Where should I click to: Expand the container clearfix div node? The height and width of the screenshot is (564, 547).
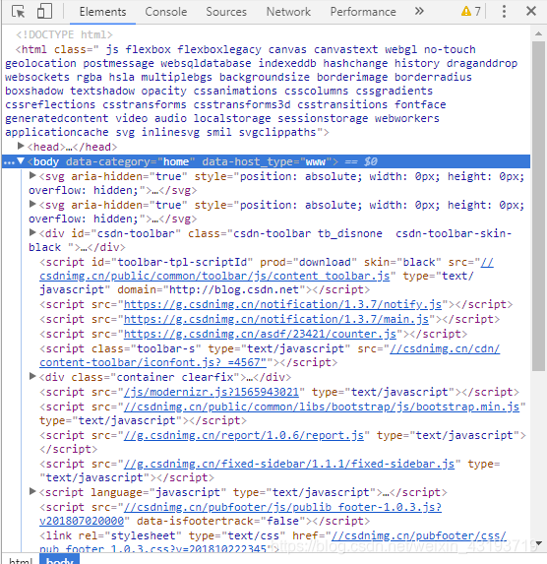(32, 376)
